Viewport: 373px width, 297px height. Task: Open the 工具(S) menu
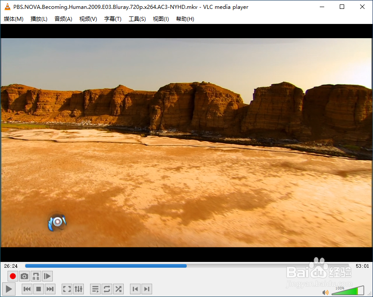[137, 19]
